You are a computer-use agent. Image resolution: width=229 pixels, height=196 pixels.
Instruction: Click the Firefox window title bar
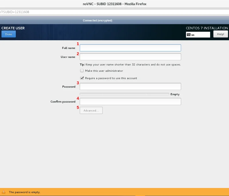(x=114, y=4)
